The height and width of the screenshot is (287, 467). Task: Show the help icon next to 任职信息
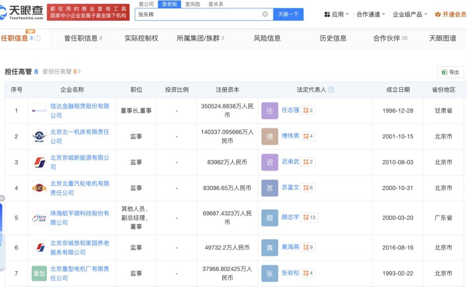tap(37, 38)
